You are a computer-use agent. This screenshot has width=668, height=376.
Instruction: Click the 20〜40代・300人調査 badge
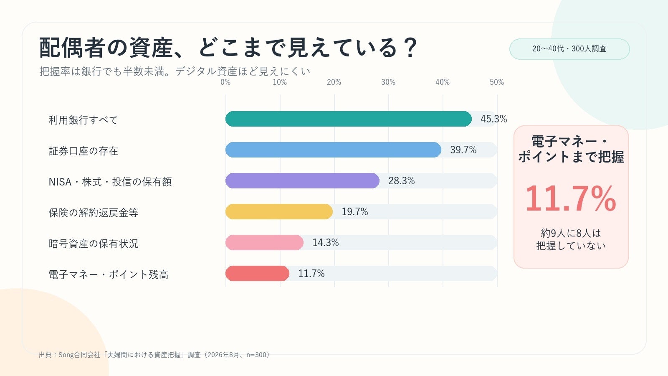point(569,49)
